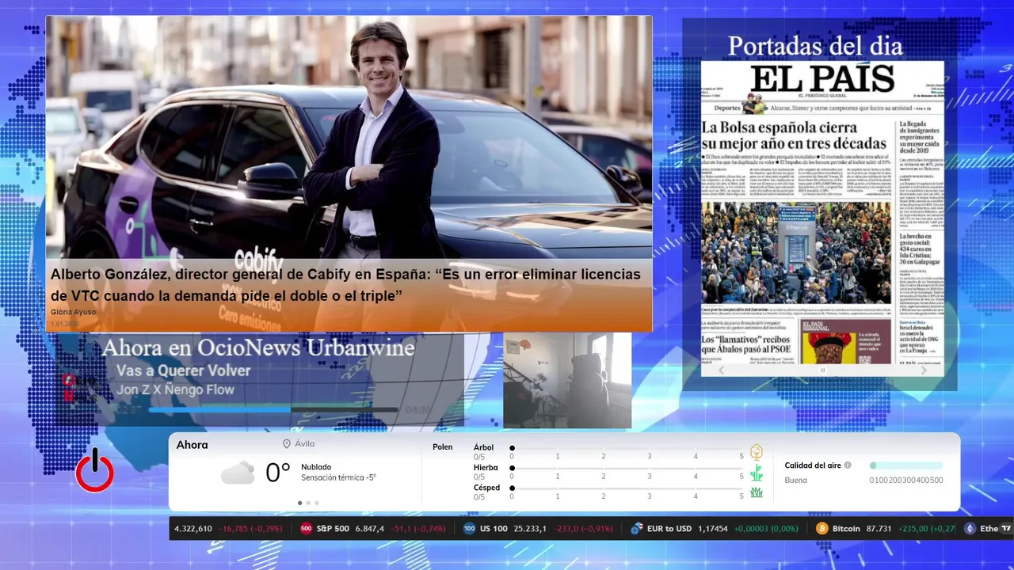Select the third weather carousel dot
1014x570 pixels.
point(317,503)
